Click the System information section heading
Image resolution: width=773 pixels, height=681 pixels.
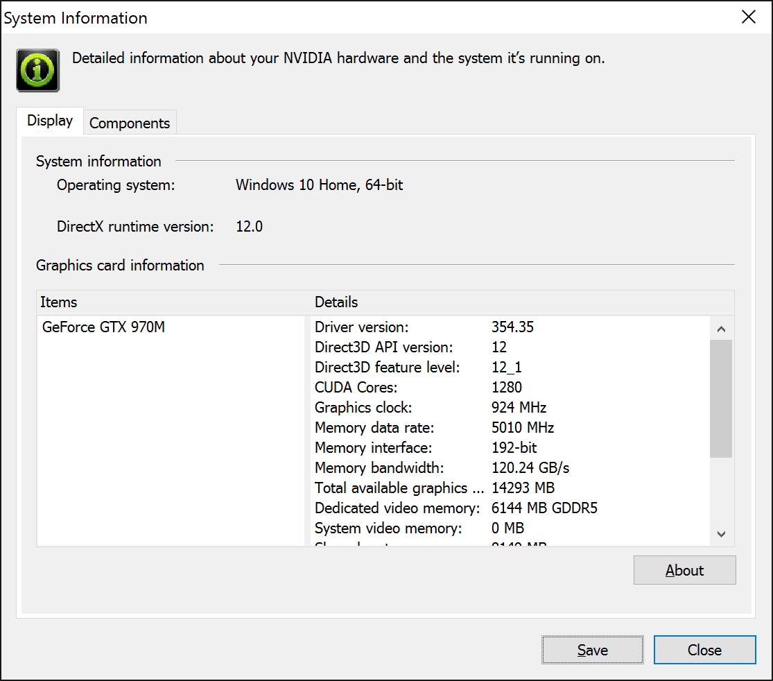point(98,162)
